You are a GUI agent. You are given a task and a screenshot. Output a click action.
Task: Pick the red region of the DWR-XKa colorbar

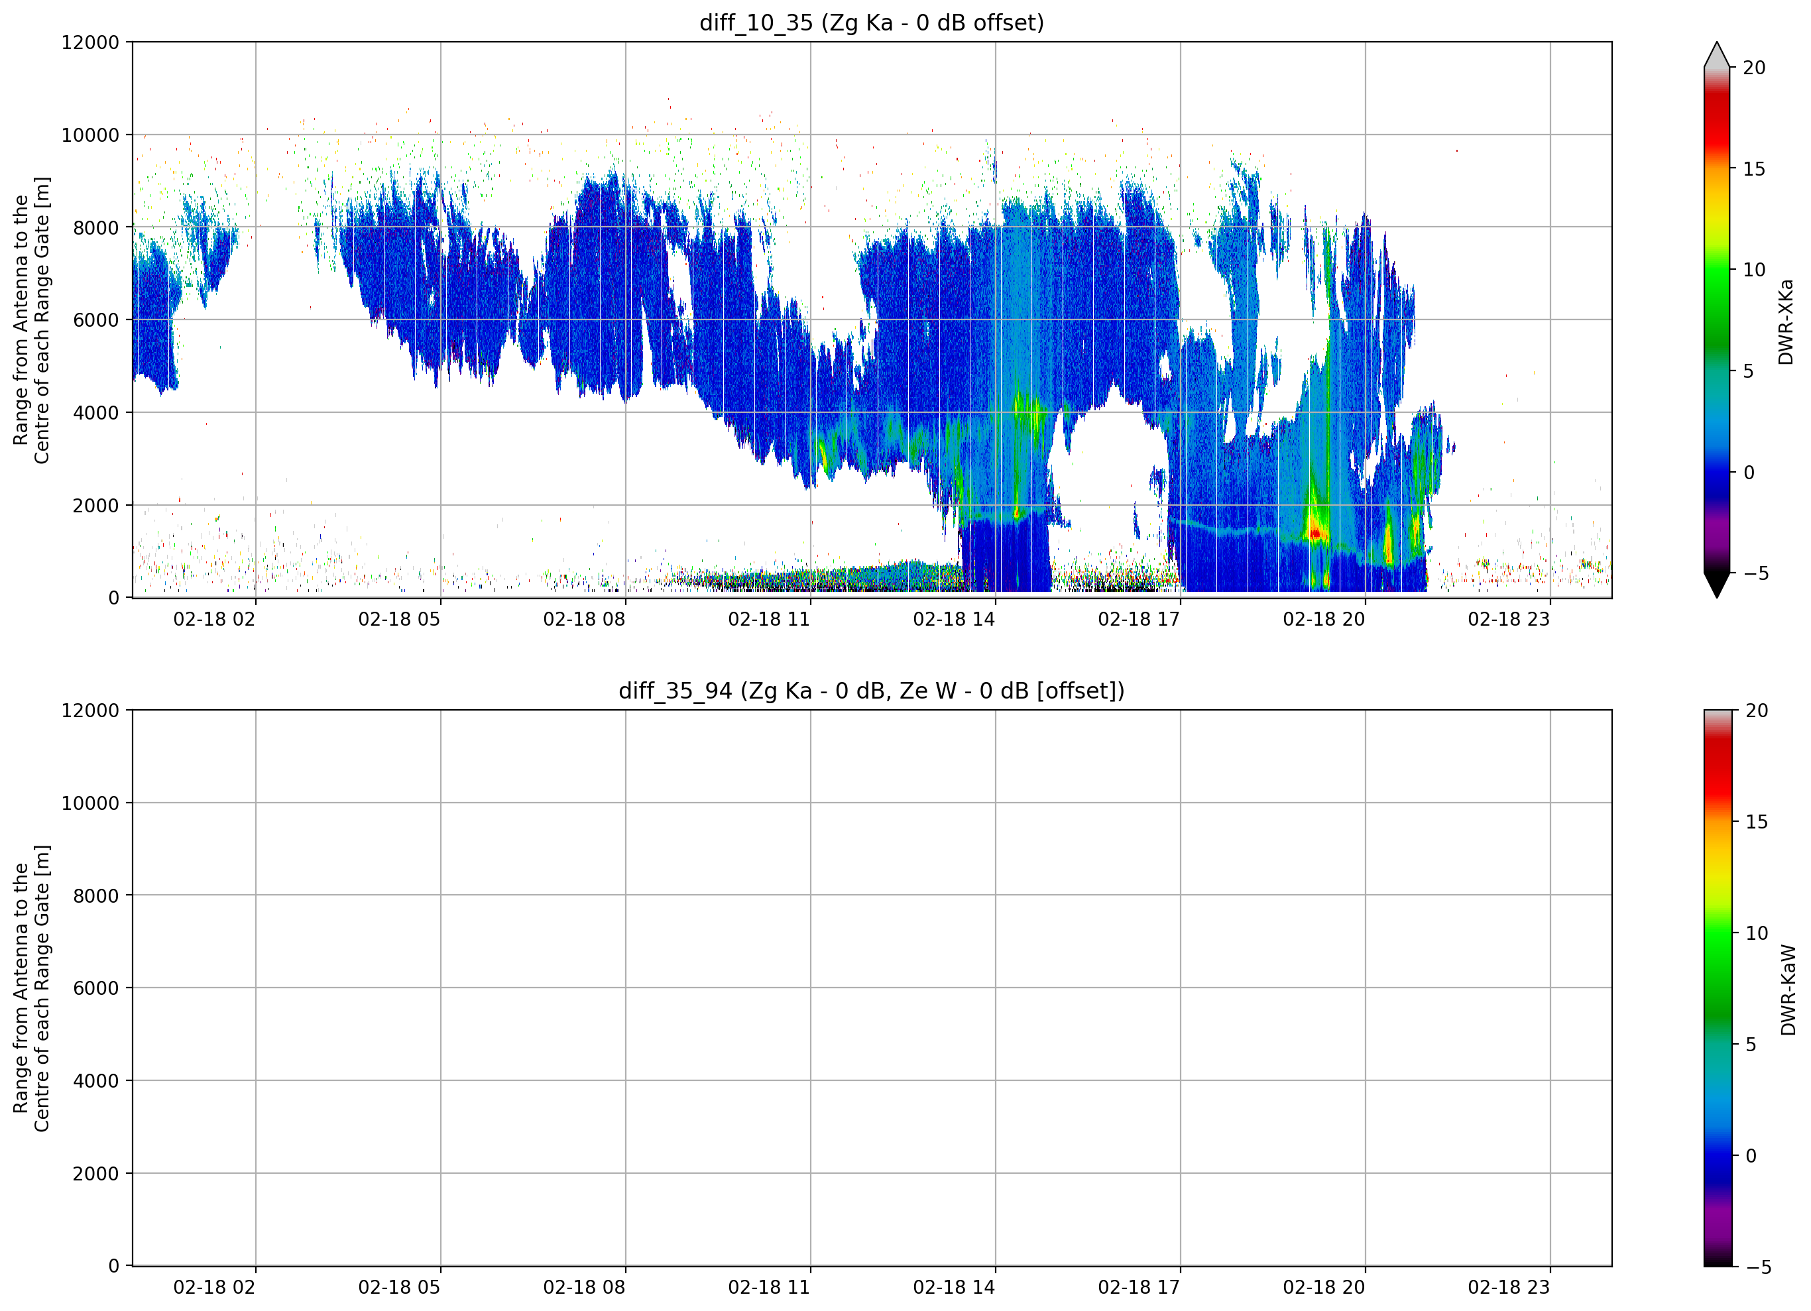(x=1717, y=120)
